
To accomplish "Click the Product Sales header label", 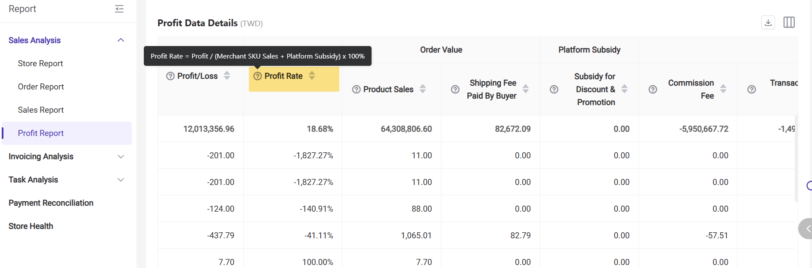I will pos(388,89).
